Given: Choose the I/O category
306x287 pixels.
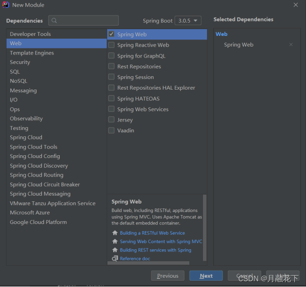Looking at the screenshot, I should tap(57, 100).
